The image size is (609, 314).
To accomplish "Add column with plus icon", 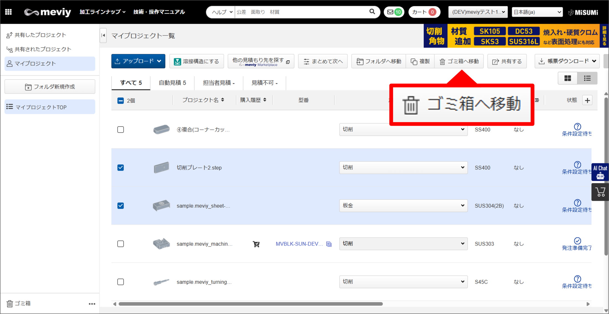I will pos(587,100).
